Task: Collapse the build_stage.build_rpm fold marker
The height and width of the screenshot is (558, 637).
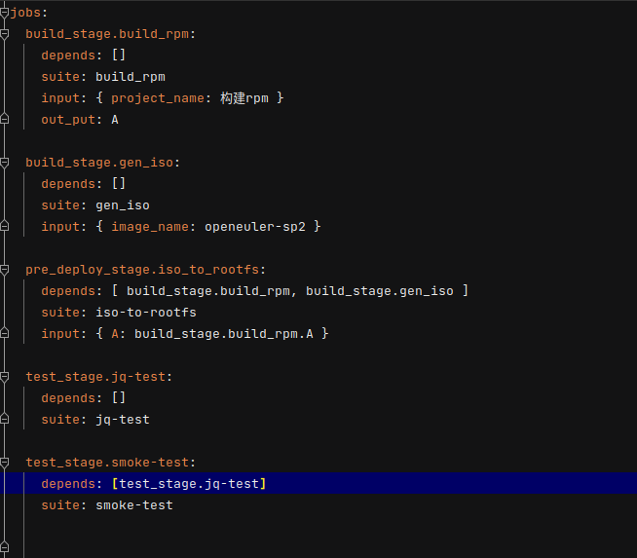Action: pyautogui.click(x=5, y=34)
